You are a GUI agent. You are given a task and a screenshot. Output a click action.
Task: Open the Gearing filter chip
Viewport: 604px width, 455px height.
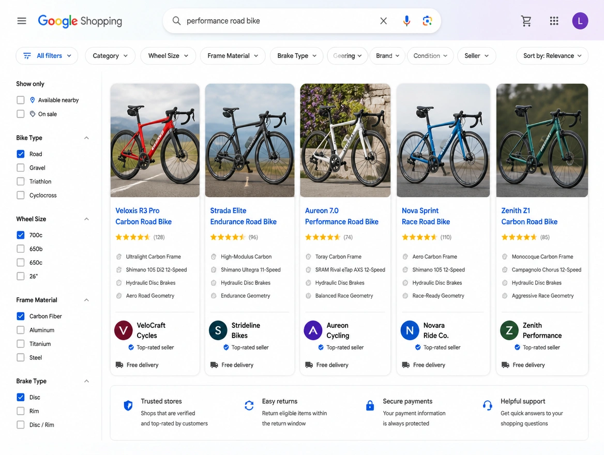[348, 56]
